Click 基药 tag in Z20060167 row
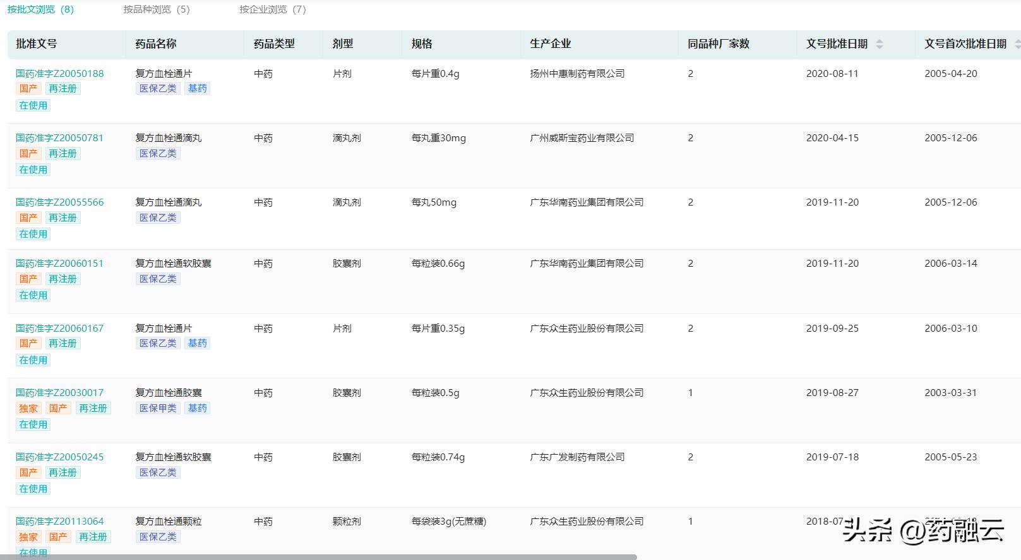Viewport: 1021px width, 560px height. coord(198,343)
